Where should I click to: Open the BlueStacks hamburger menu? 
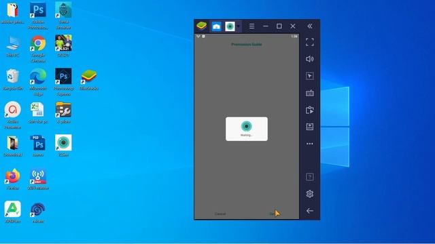point(251,26)
